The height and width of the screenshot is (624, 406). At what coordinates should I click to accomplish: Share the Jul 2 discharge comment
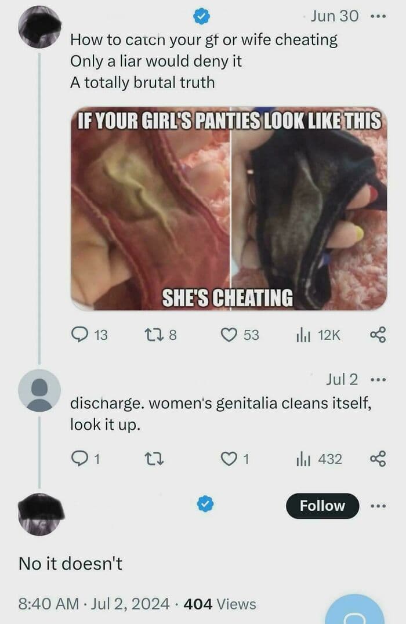[378, 459]
